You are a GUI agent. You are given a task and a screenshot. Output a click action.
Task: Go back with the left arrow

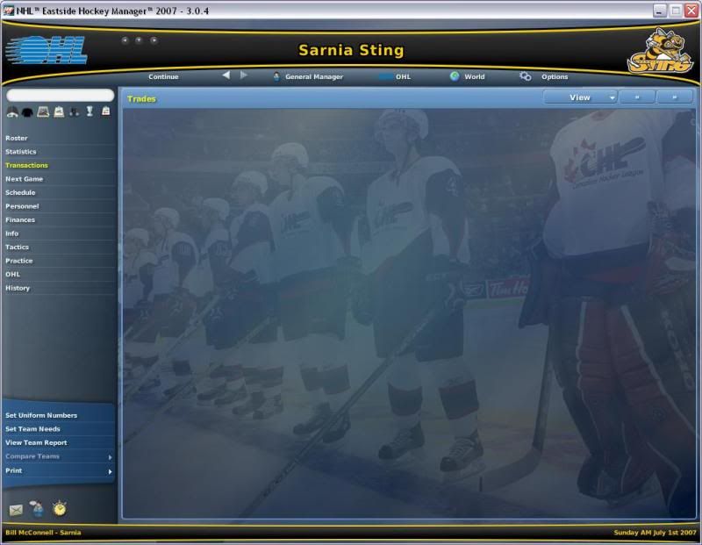click(226, 75)
